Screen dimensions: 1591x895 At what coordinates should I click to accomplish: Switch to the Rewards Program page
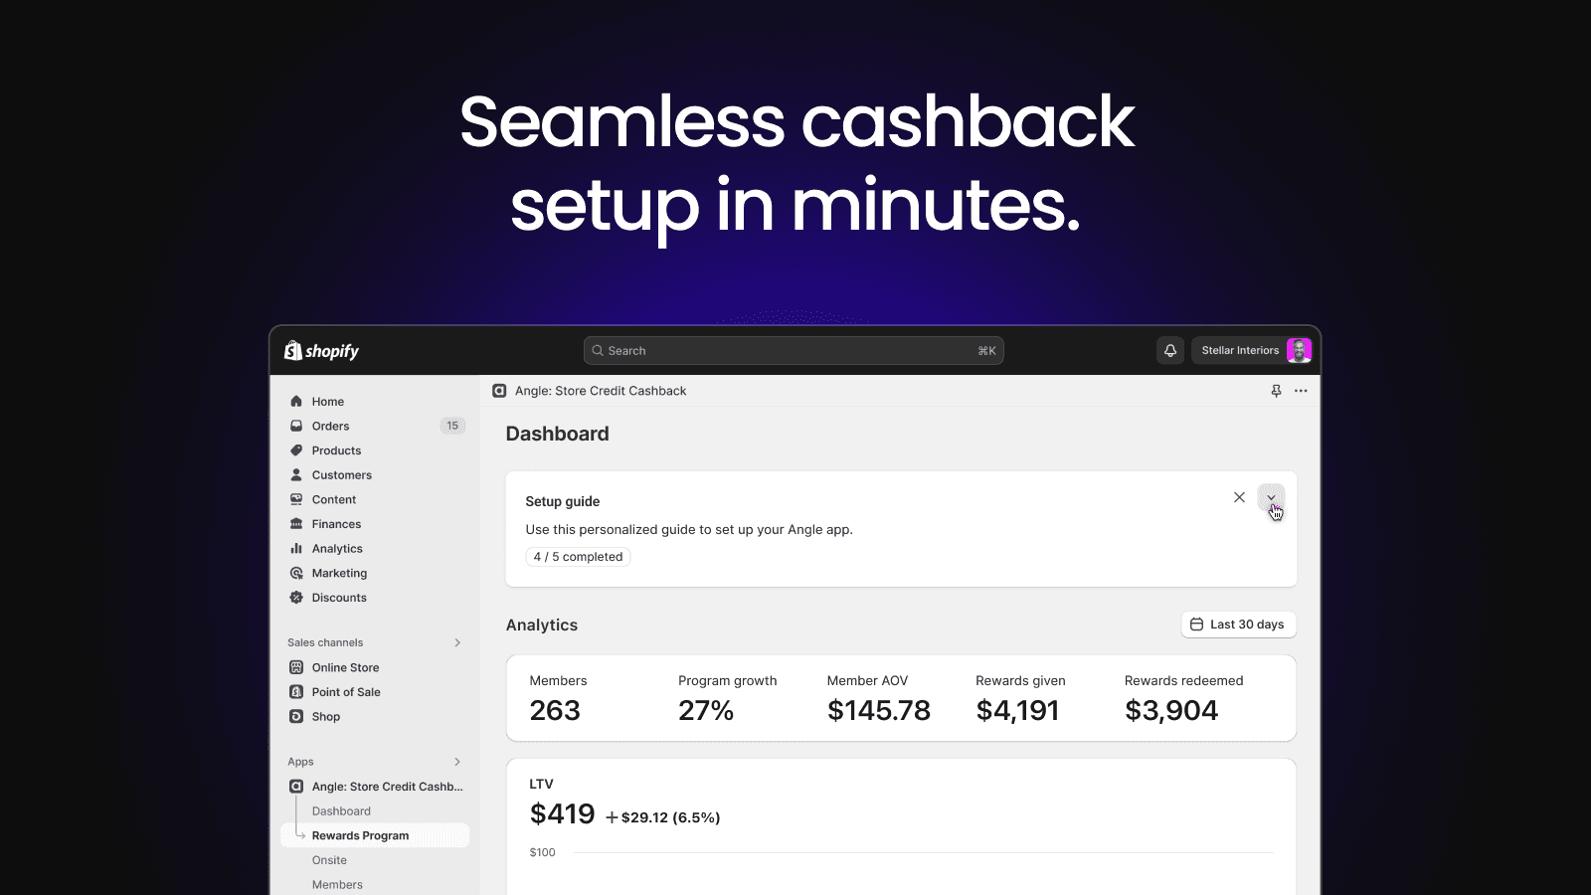point(361,834)
